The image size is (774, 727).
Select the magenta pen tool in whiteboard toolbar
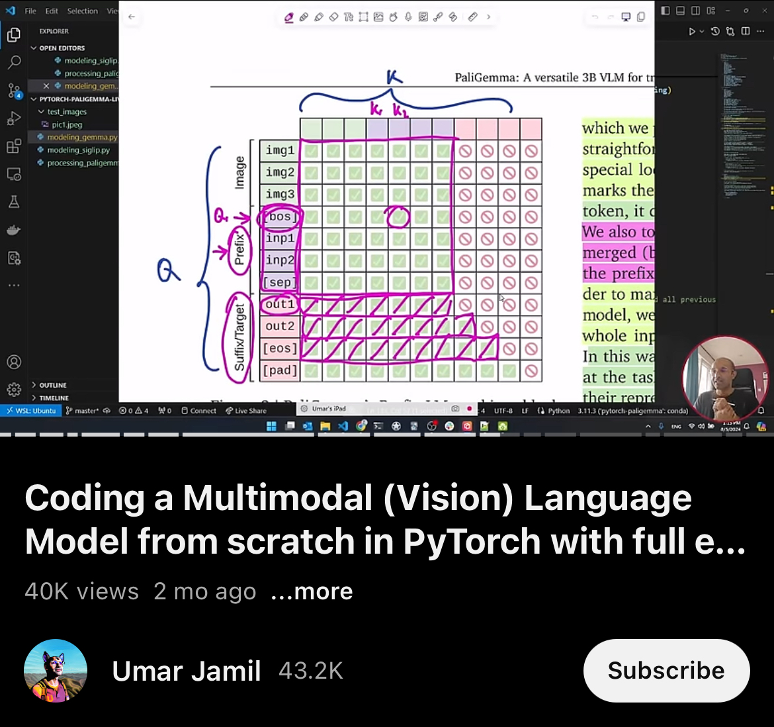[289, 17]
